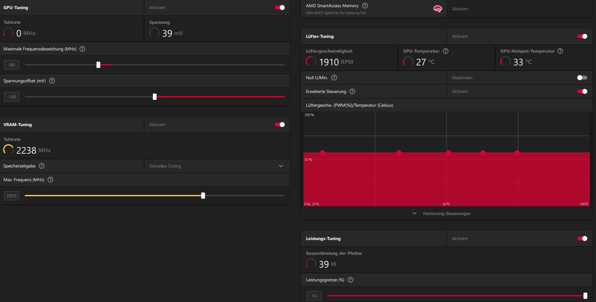Click the Lüftergeschw. (PWM(%))/Temperatur (Celsius) heading

tap(350, 105)
